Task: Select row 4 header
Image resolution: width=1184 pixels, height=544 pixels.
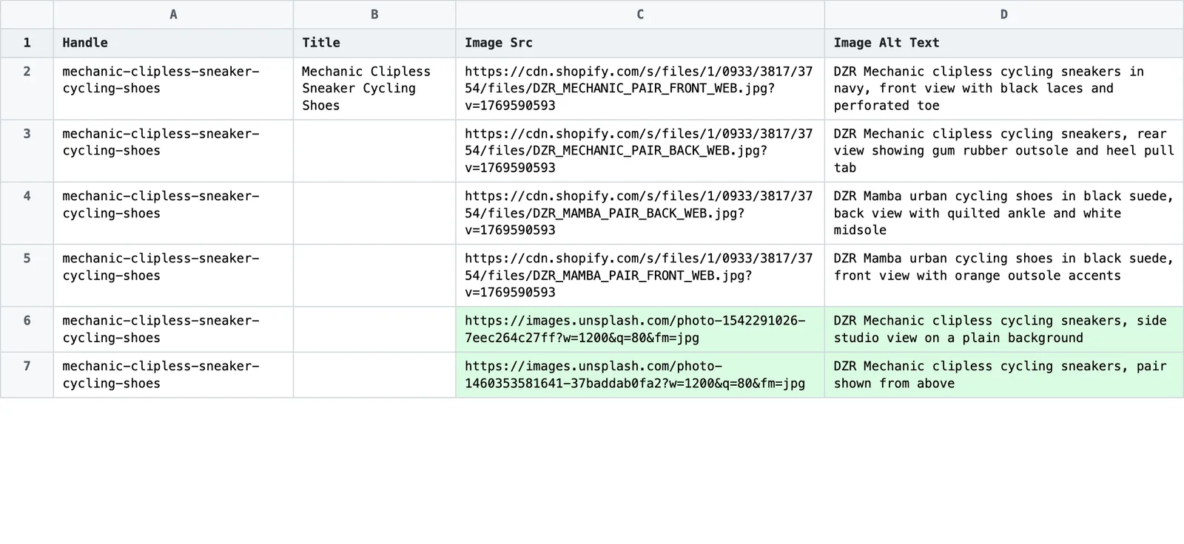Action: pyautogui.click(x=27, y=213)
